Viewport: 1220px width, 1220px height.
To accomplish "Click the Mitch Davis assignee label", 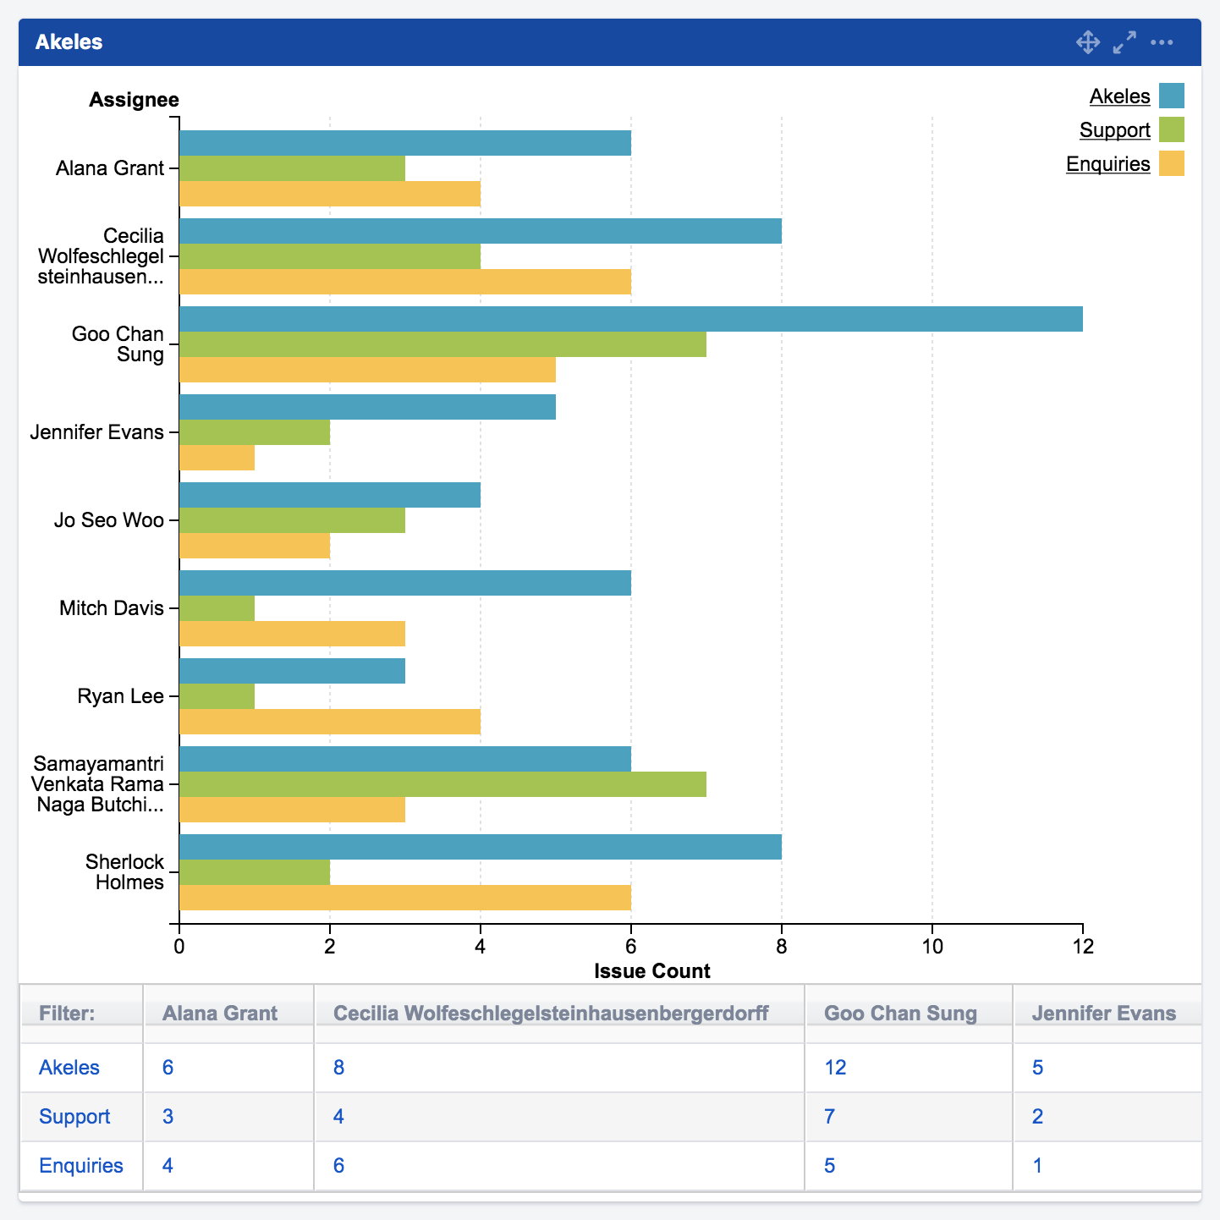I will point(111,607).
